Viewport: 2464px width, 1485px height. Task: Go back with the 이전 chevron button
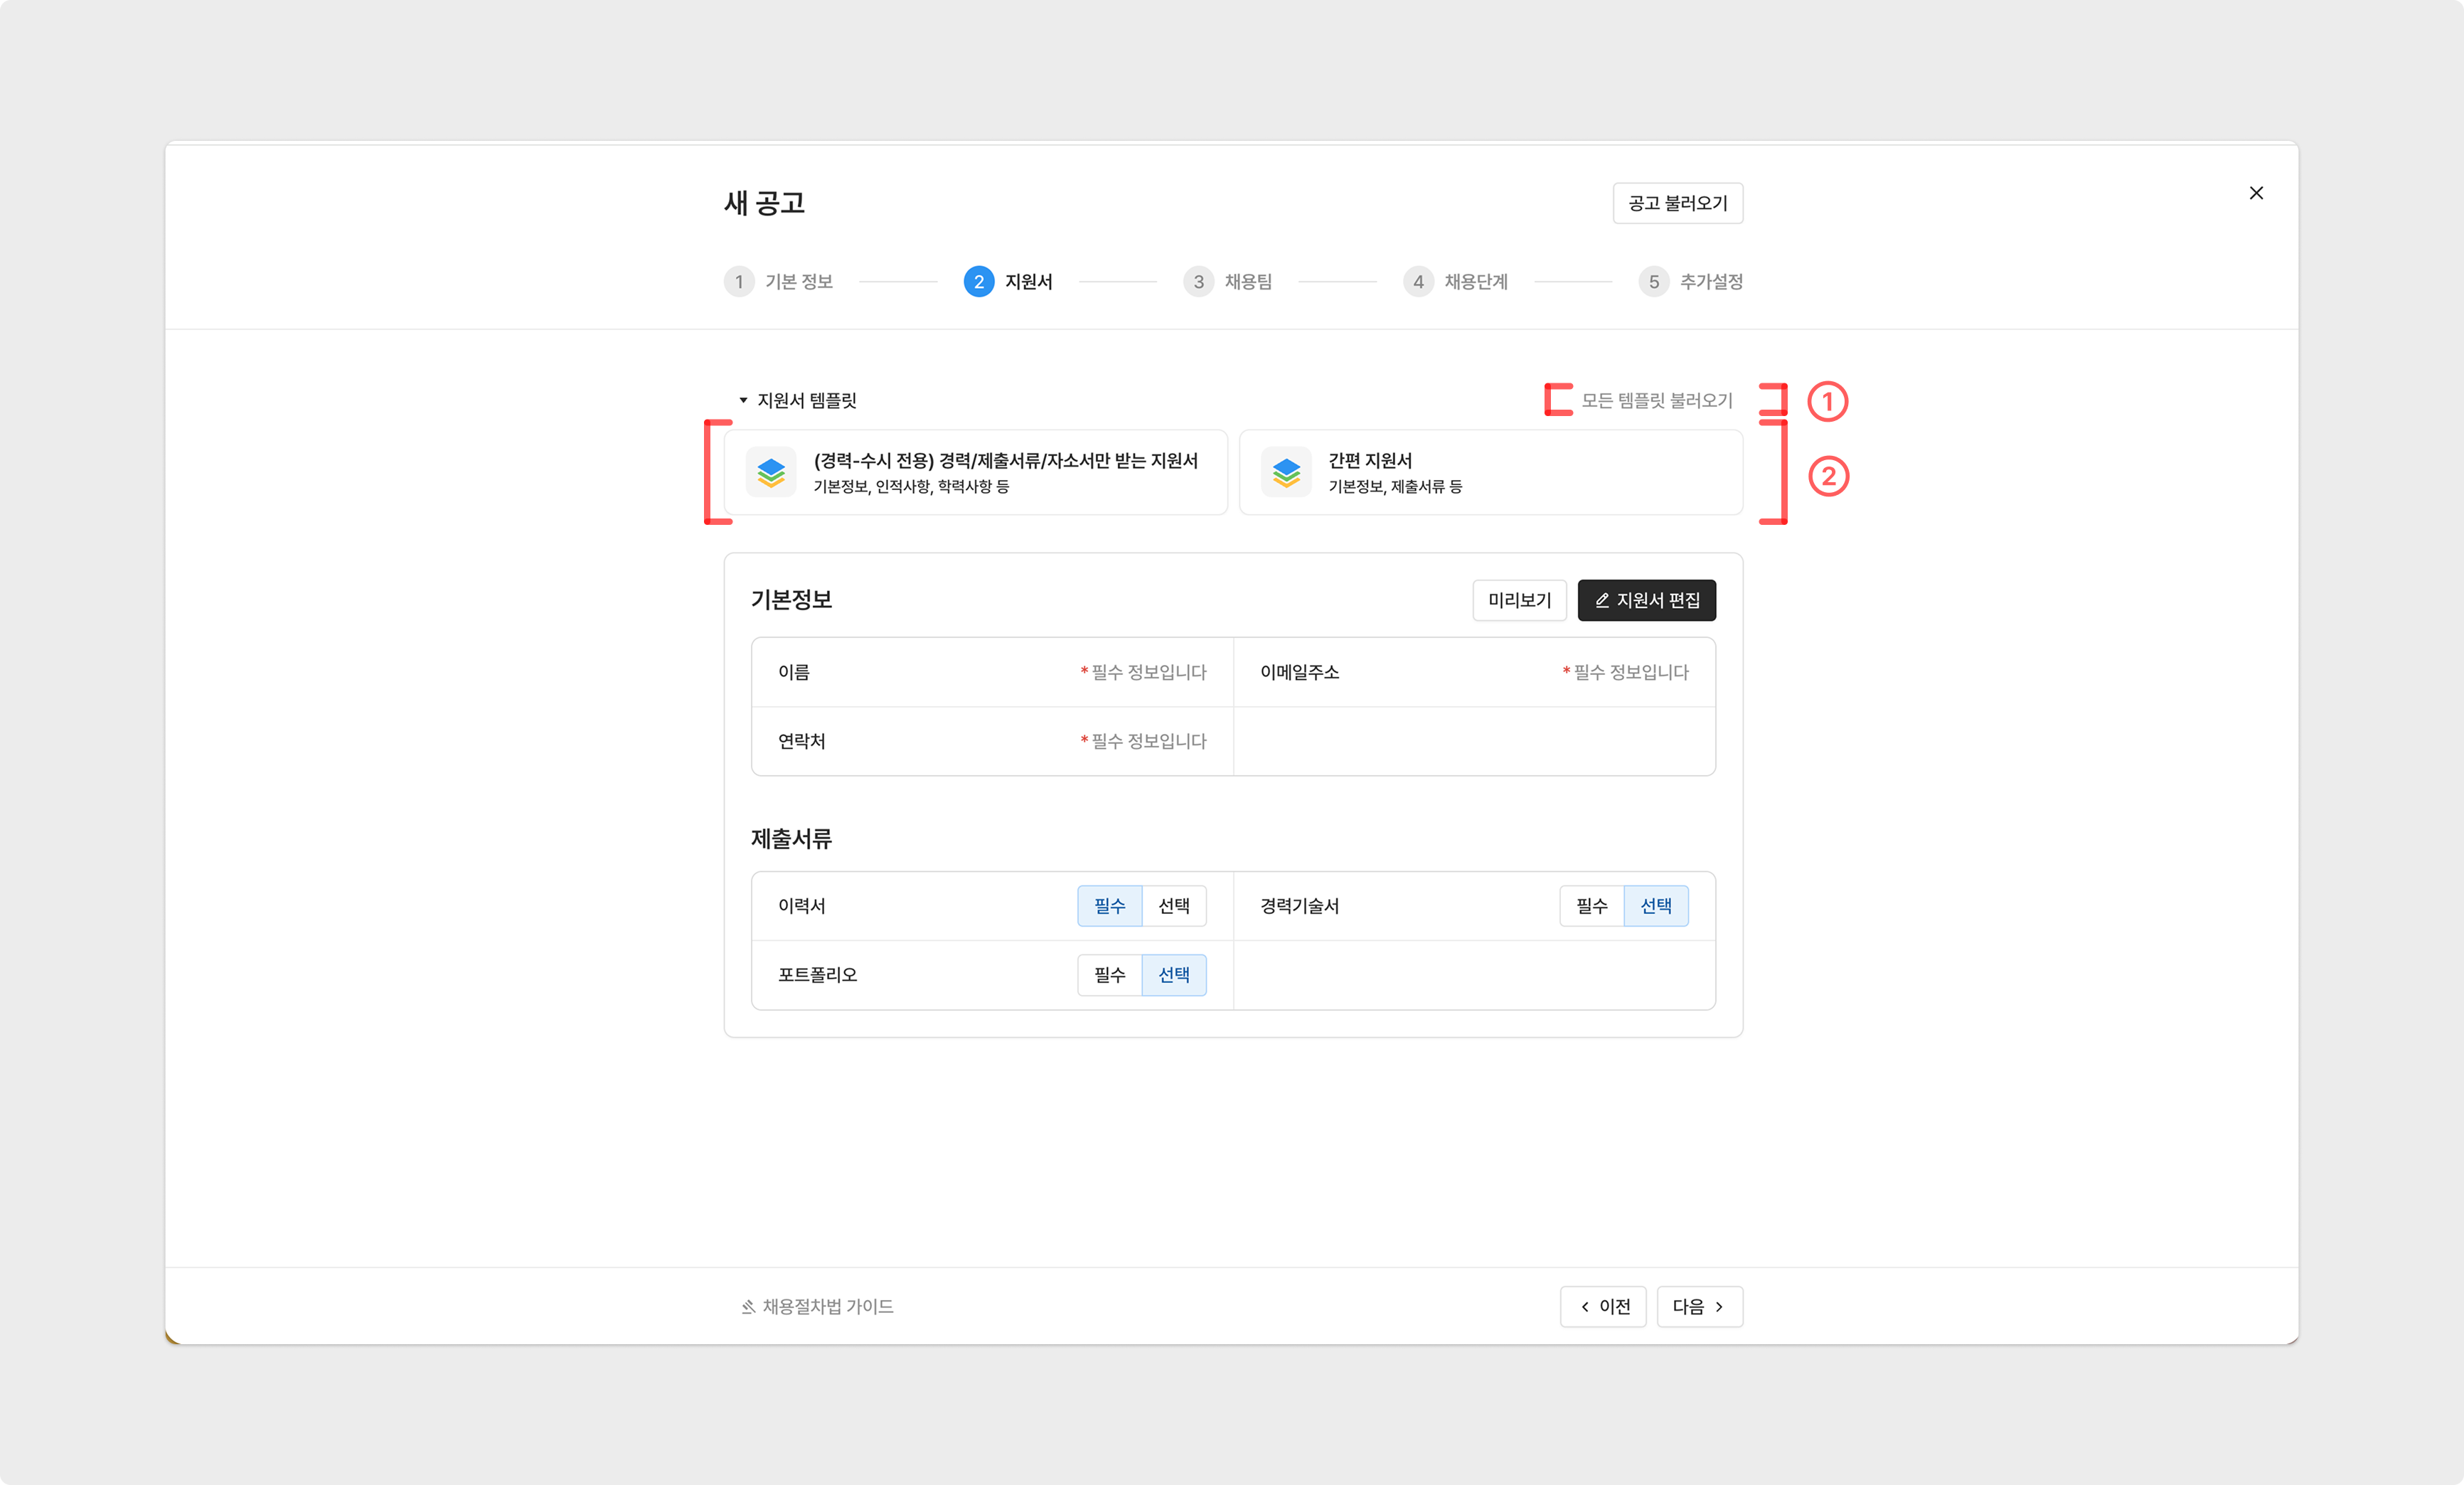tap(1603, 1307)
